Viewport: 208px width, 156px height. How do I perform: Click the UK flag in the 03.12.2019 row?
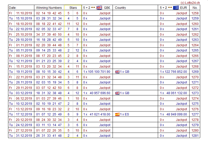(x=117, y=93)
